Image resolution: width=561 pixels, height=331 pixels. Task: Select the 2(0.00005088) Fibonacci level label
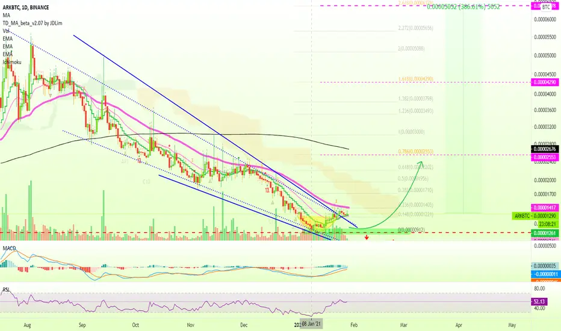tap(412, 48)
